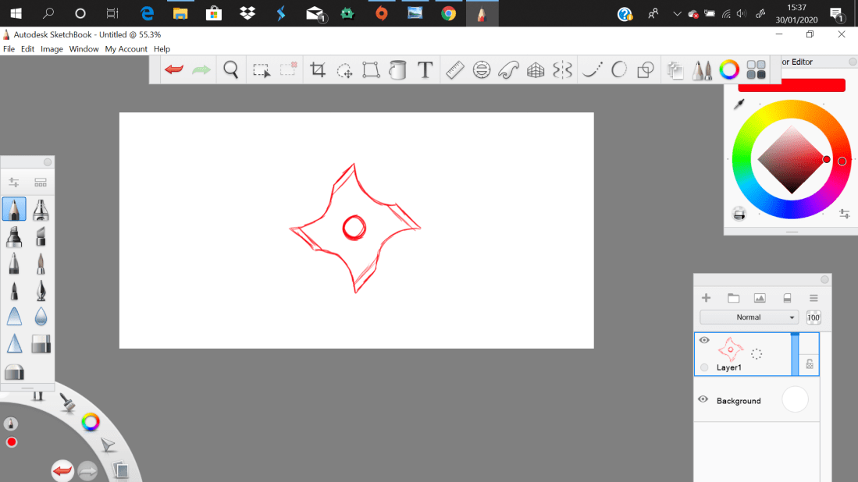Open the Normal blend mode dropdown
This screenshot has height=482, width=858.
coord(749,317)
